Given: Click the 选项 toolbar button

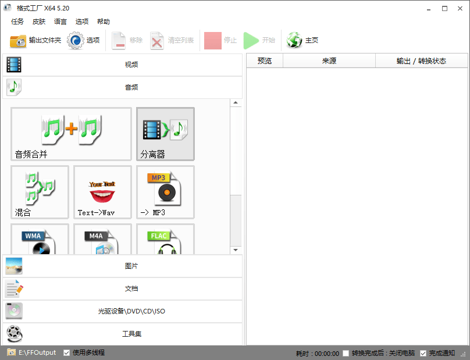Looking at the screenshot, I should [83, 41].
